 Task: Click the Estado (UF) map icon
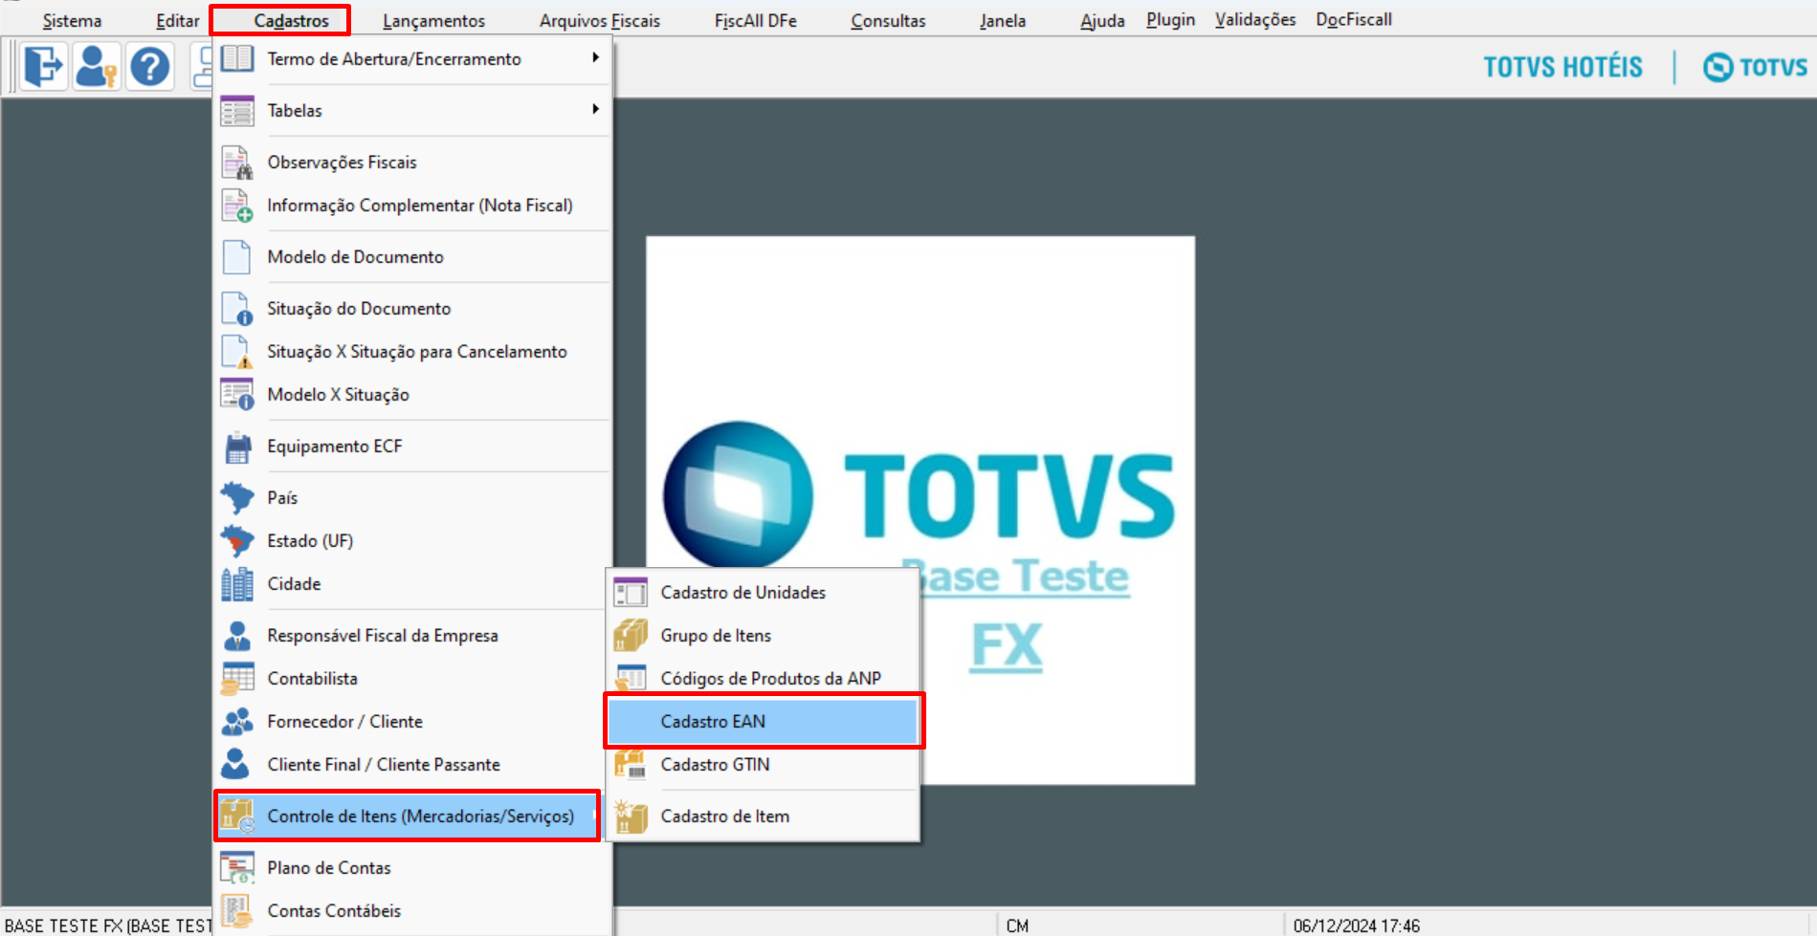coord(237,541)
